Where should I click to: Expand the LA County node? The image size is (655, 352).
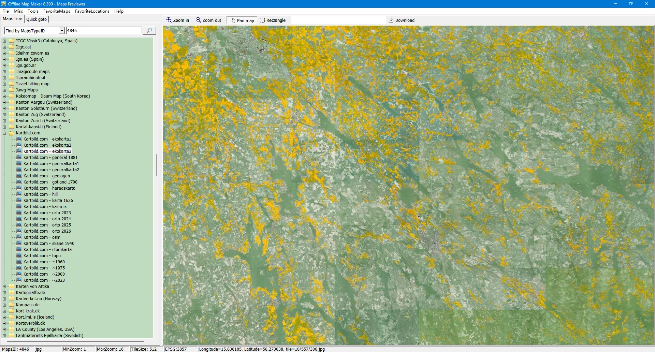pyautogui.click(x=4, y=329)
